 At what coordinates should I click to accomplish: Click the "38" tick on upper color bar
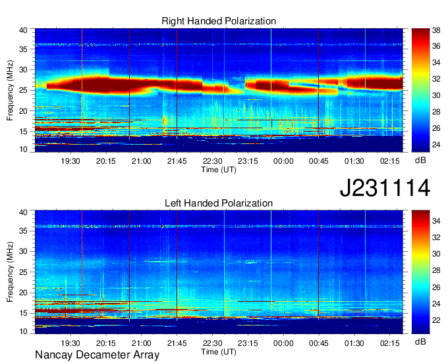click(436, 30)
